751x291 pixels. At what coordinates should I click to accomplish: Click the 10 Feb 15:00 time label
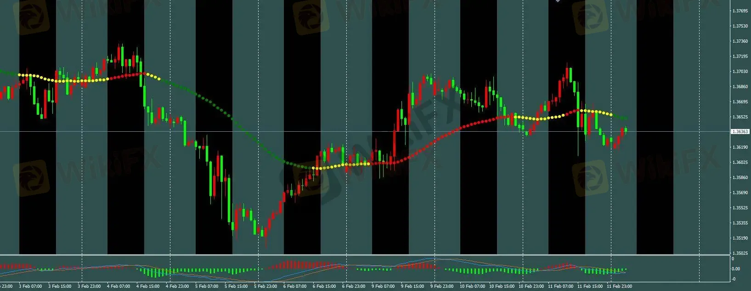[x=501, y=286]
